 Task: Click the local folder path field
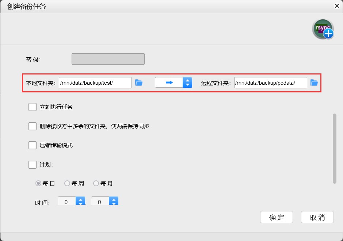[x=95, y=83]
